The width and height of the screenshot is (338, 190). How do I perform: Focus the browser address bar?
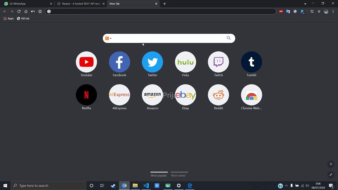pos(161,11)
